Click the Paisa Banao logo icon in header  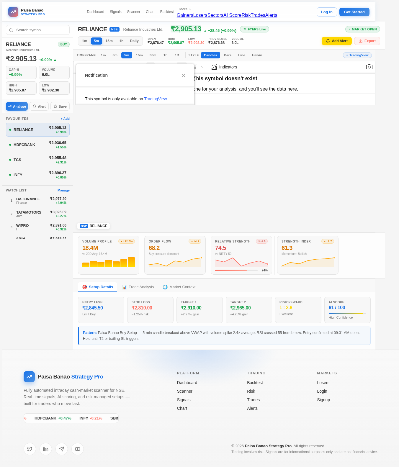coord(13,12)
